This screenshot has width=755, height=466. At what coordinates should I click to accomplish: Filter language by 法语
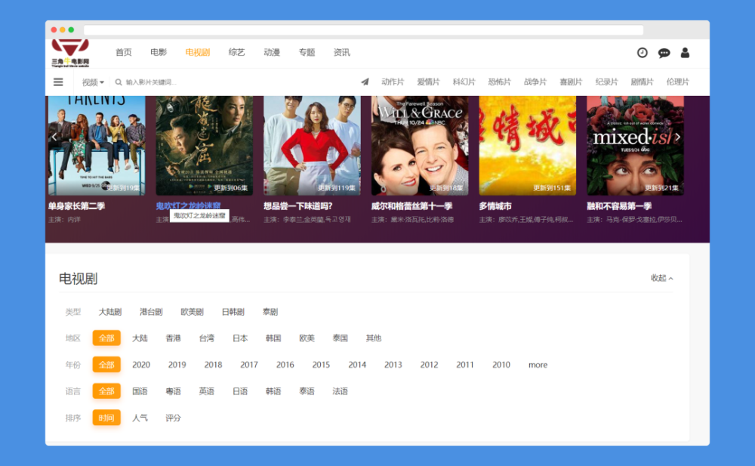click(340, 391)
